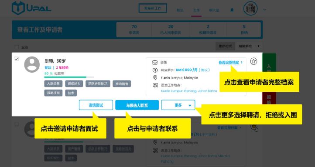
Task: Click the location pin icon for Kuala Lumpur
Action: [155, 78]
